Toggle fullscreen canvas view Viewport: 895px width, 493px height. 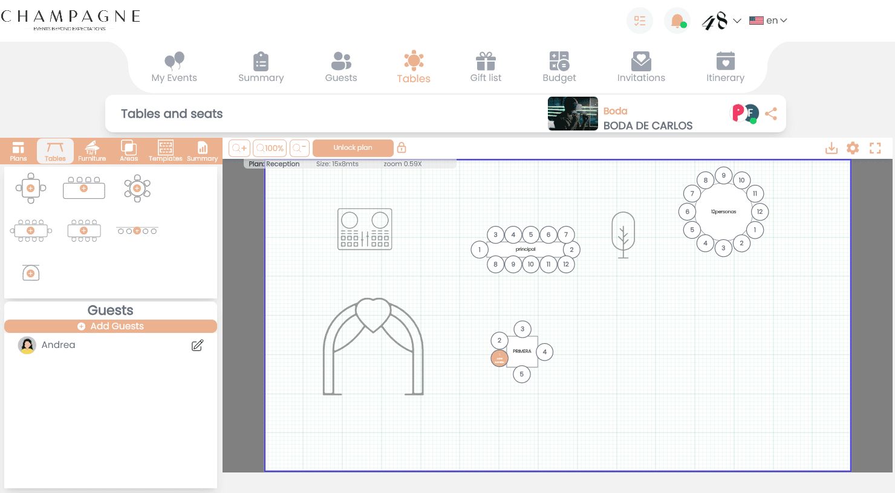(875, 147)
